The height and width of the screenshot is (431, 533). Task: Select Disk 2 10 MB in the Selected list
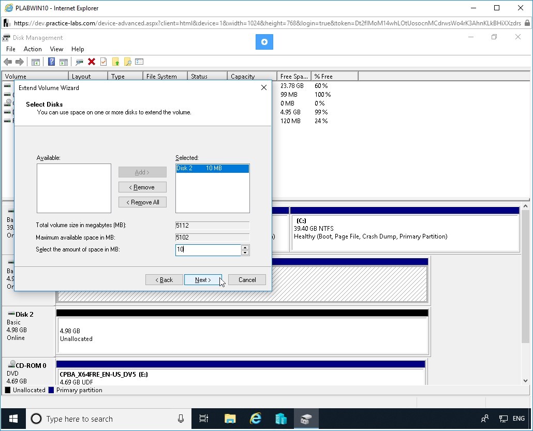coord(213,168)
